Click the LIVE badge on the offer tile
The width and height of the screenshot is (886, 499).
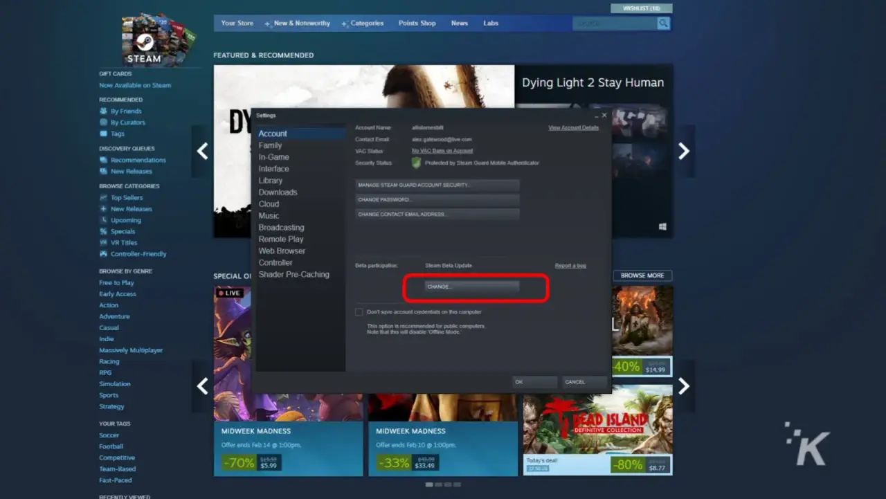[229, 293]
